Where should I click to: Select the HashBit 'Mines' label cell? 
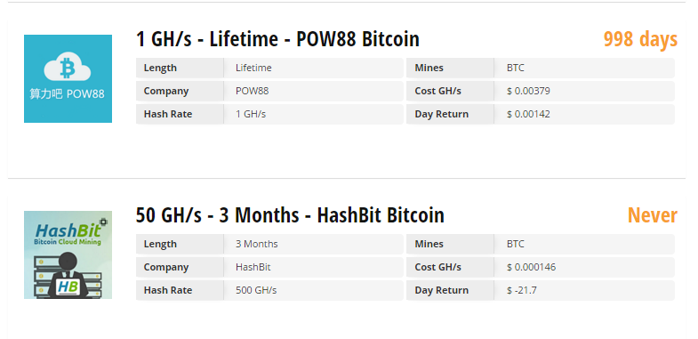pyautogui.click(x=450, y=244)
